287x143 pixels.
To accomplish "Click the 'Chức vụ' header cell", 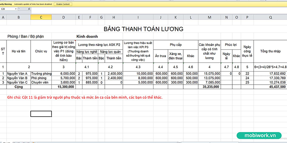I will pyautogui.click(x=41, y=51).
